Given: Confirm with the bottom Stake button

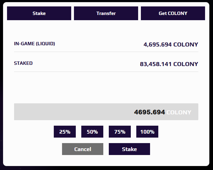Looking at the screenshot, I should (x=129, y=149).
